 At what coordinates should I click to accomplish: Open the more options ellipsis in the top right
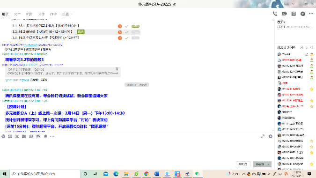pos(311,14)
